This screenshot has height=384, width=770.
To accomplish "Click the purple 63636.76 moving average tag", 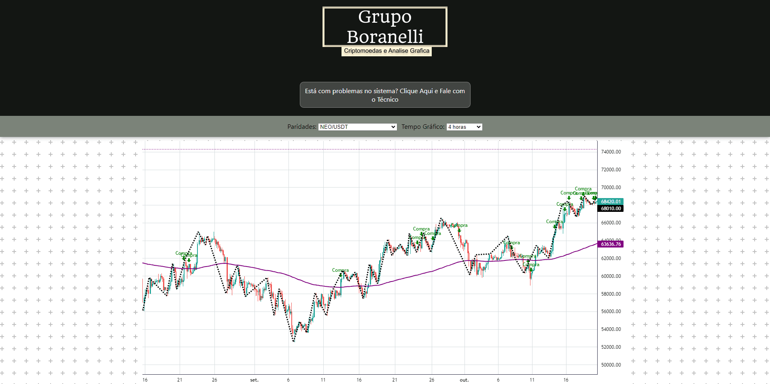I will (610, 244).
